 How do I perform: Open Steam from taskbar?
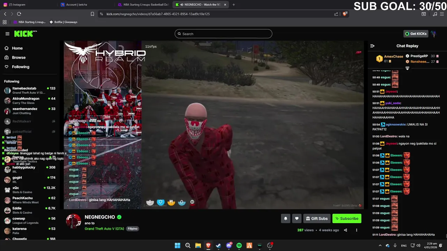pyautogui.click(x=218, y=245)
